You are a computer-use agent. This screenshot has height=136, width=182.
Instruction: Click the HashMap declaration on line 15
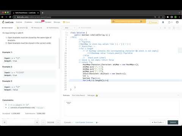[x=111, y=65]
